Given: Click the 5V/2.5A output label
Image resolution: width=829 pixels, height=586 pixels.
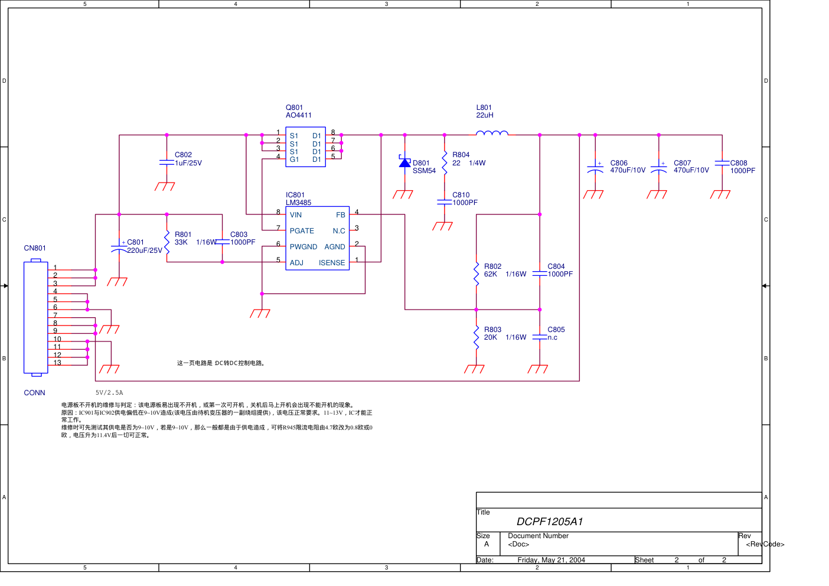Looking at the screenshot, I should (109, 392).
